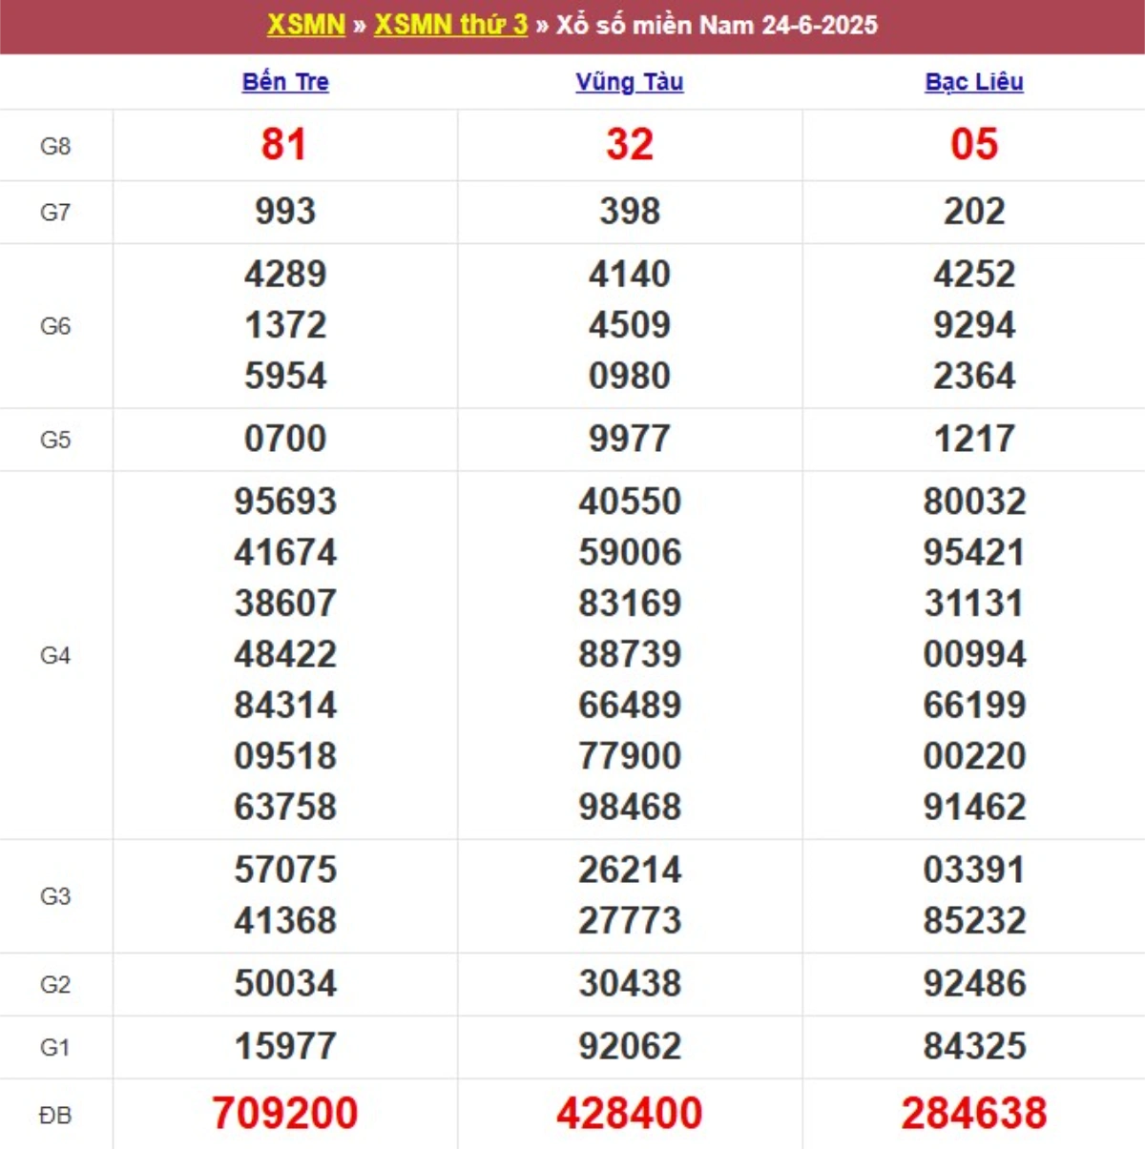Open the Bến Tre province link
Image resolution: width=1145 pixels, height=1149 pixels.
pos(285,82)
